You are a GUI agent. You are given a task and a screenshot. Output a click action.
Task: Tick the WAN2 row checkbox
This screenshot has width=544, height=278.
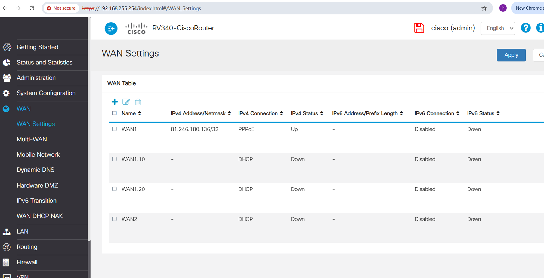115,219
